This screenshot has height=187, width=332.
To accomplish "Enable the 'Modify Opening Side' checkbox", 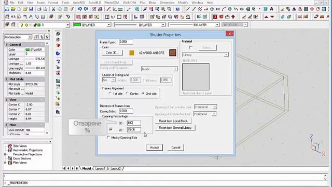I will pos(108,138).
